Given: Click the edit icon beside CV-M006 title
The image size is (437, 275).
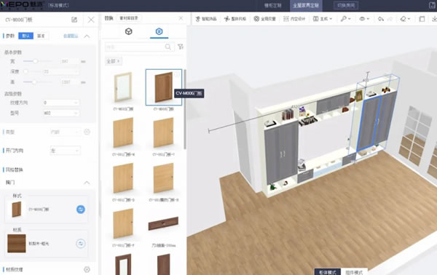Looking at the screenshot, I should [x=74, y=20].
